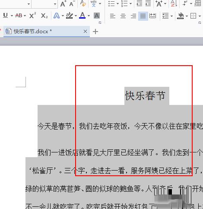Image resolution: width=203 pixels, height=209 pixels.
Task: Apply borders to selected paragraph
Action: [193, 16]
